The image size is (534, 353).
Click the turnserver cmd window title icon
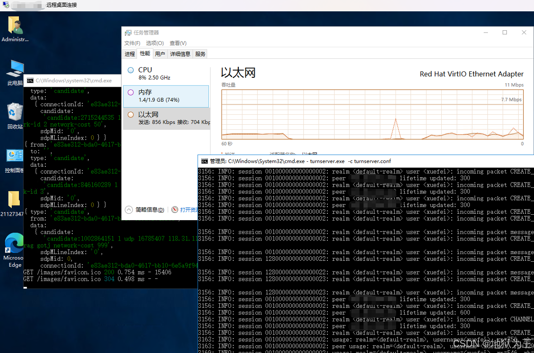[204, 161]
